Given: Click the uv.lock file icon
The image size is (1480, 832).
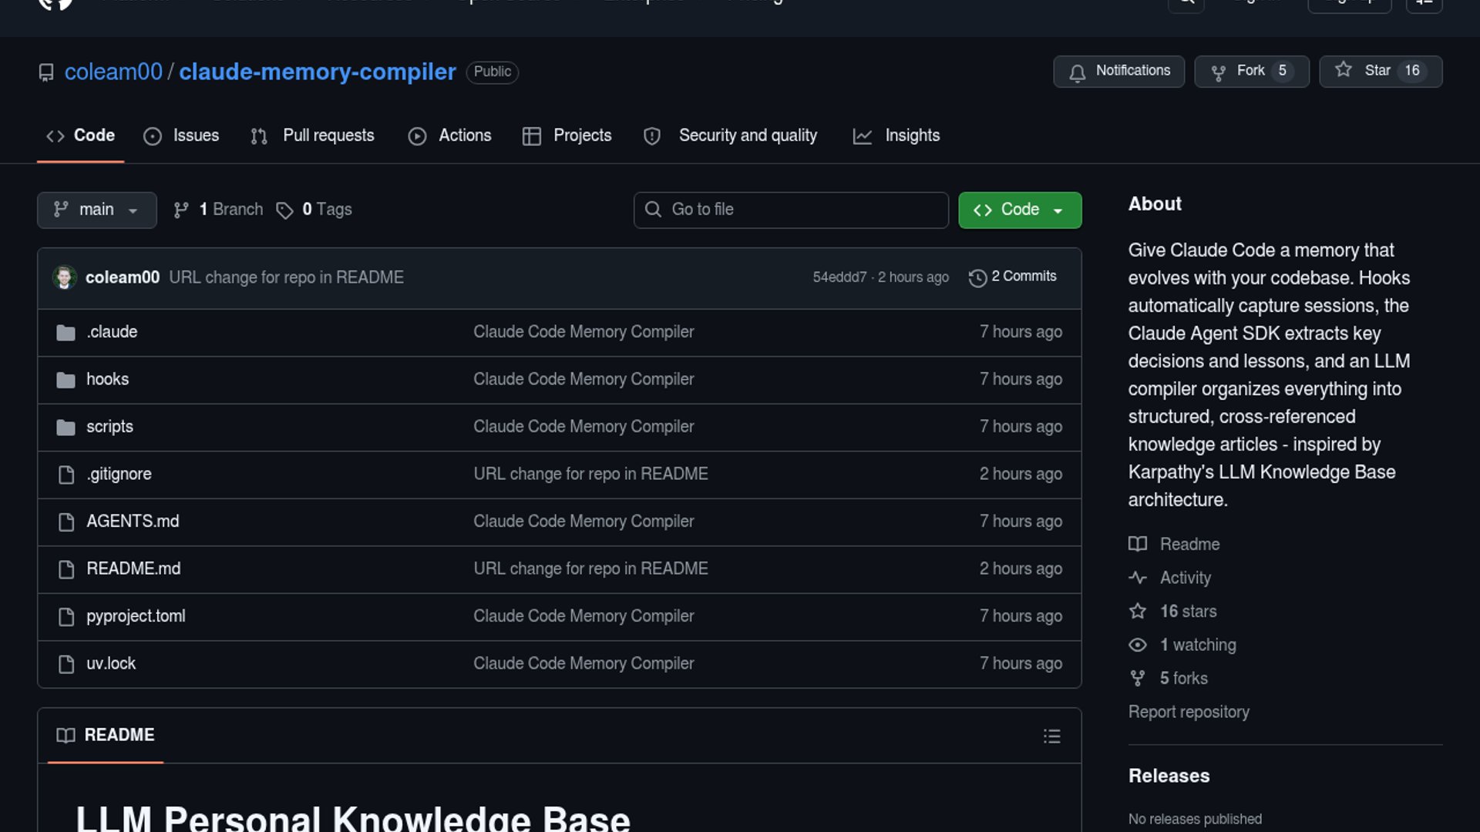Looking at the screenshot, I should (x=66, y=664).
